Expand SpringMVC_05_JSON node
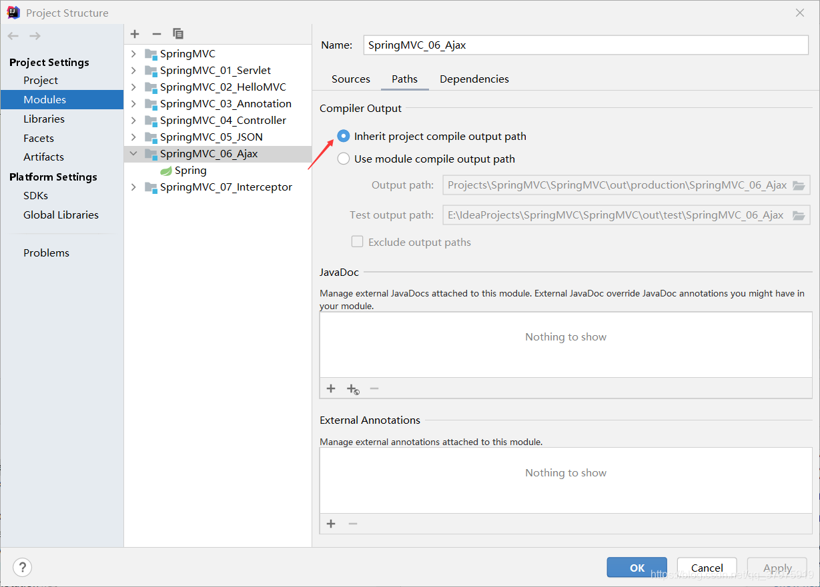This screenshot has width=820, height=587. [x=133, y=137]
